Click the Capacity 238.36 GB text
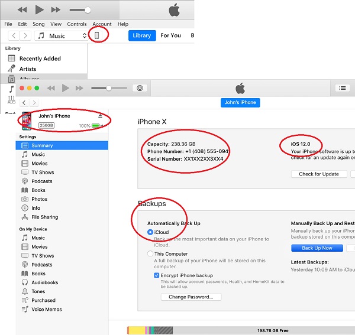The height and width of the screenshot is (335, 355). (x=172, y=144)
